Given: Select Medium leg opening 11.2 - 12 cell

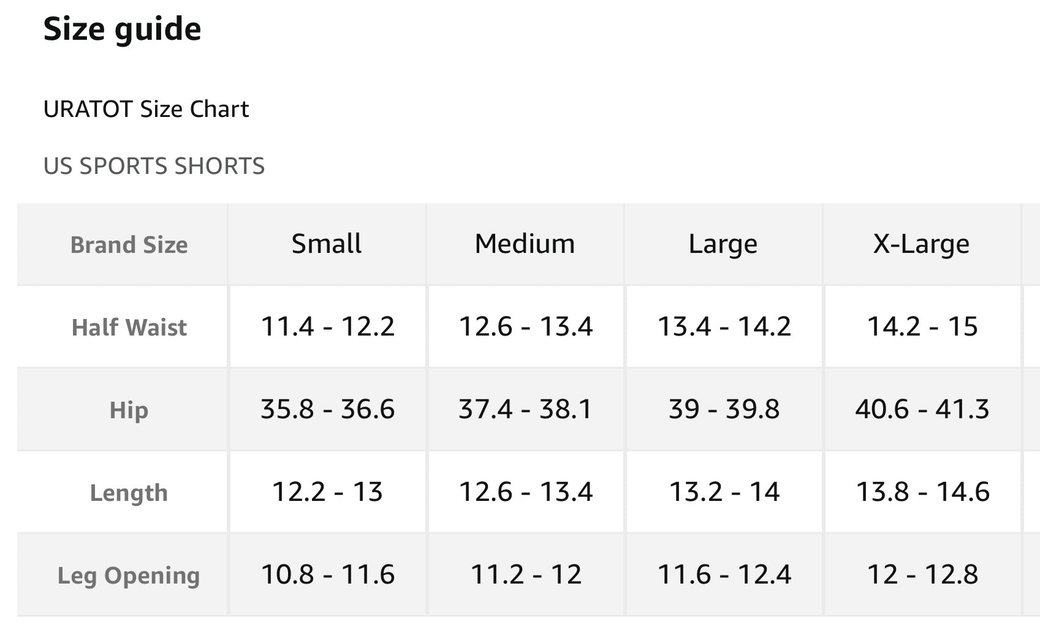Looking at the screenshot, I should point(525,574).
